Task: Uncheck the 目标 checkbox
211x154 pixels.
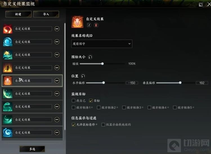Action: [x=91, y=101]
